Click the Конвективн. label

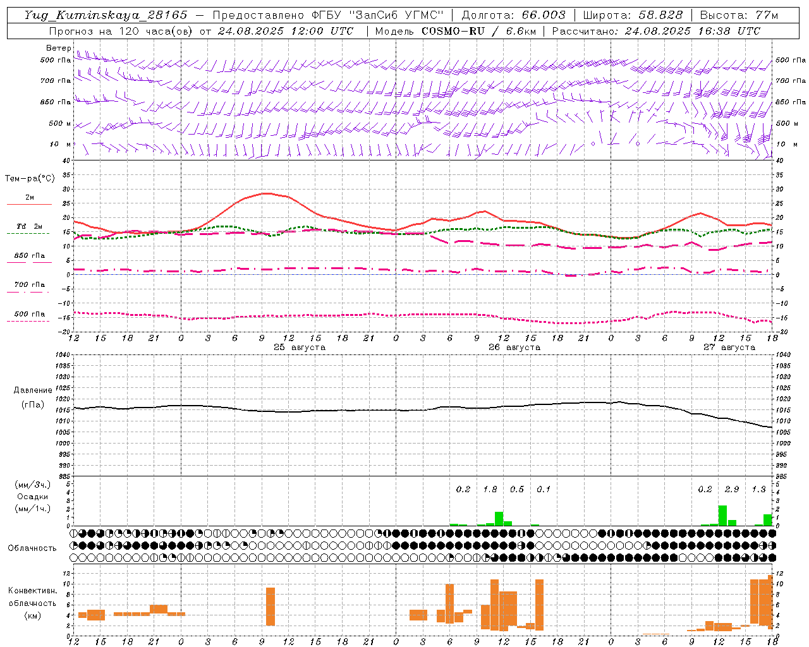click(x=33, y=591)
